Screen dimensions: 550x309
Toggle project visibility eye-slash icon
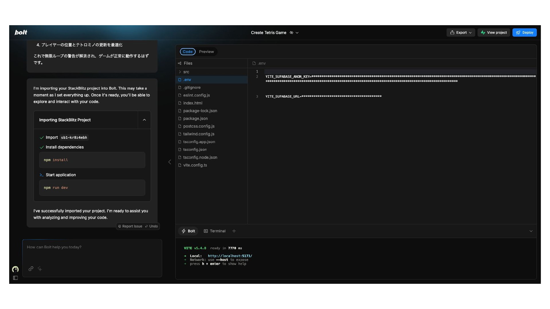[291, 33]
